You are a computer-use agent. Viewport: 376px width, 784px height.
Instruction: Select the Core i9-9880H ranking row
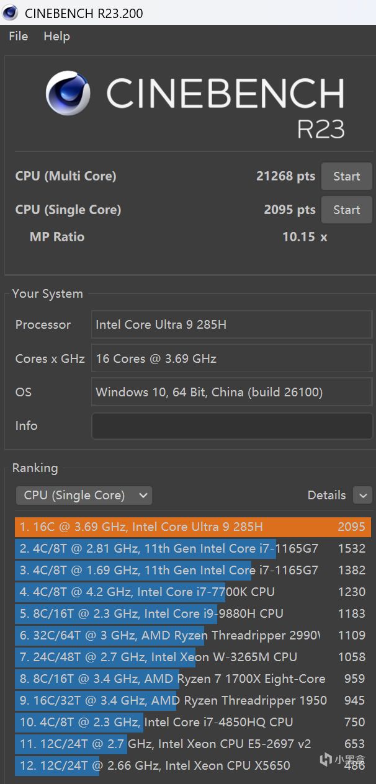[x=192, y=614]
